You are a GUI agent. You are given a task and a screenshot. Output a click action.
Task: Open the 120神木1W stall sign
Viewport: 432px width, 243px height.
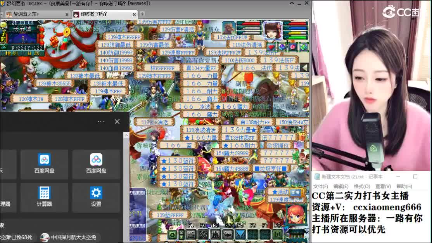[x=31, y=99]
